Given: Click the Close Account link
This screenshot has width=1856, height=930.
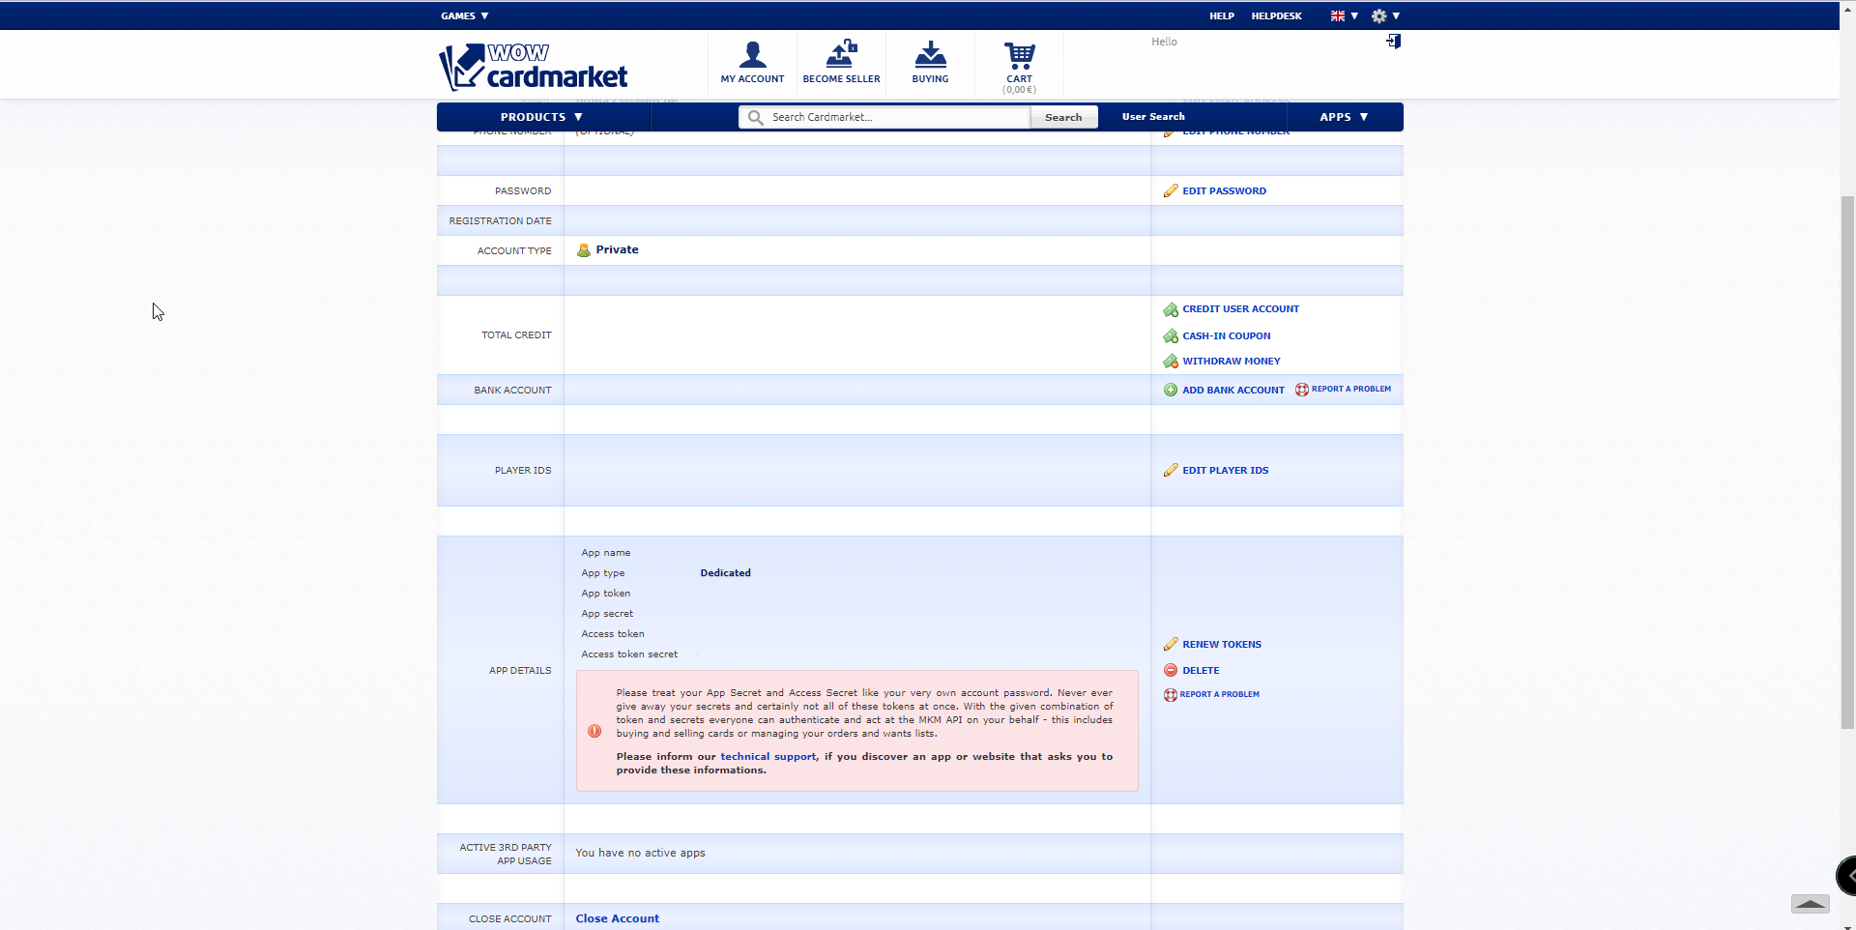Looking at the screenshot, I should (x=618, y=919).
